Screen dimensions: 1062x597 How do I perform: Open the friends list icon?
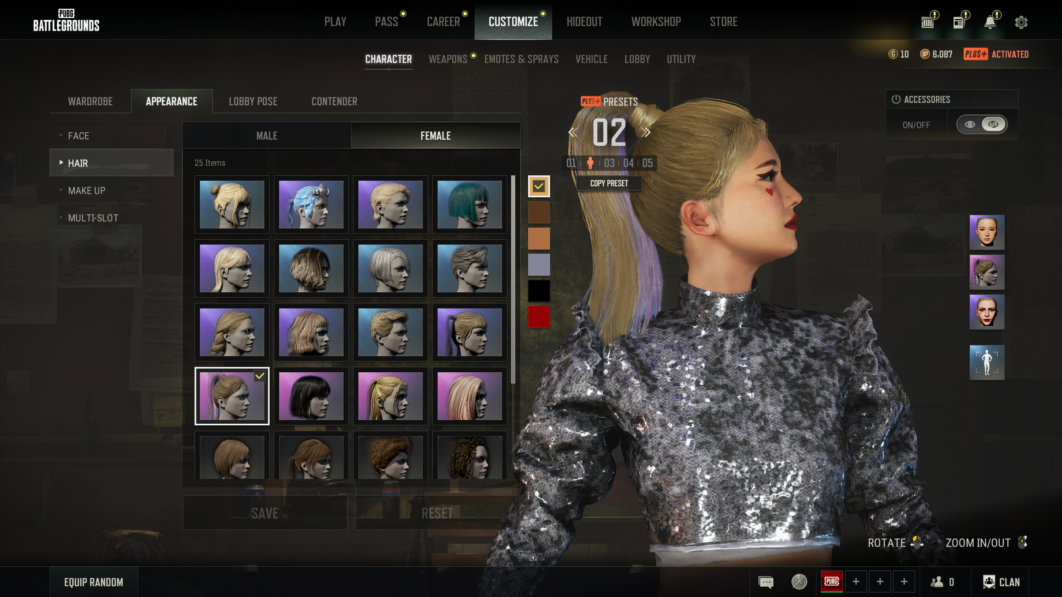[x=942, y=582]
